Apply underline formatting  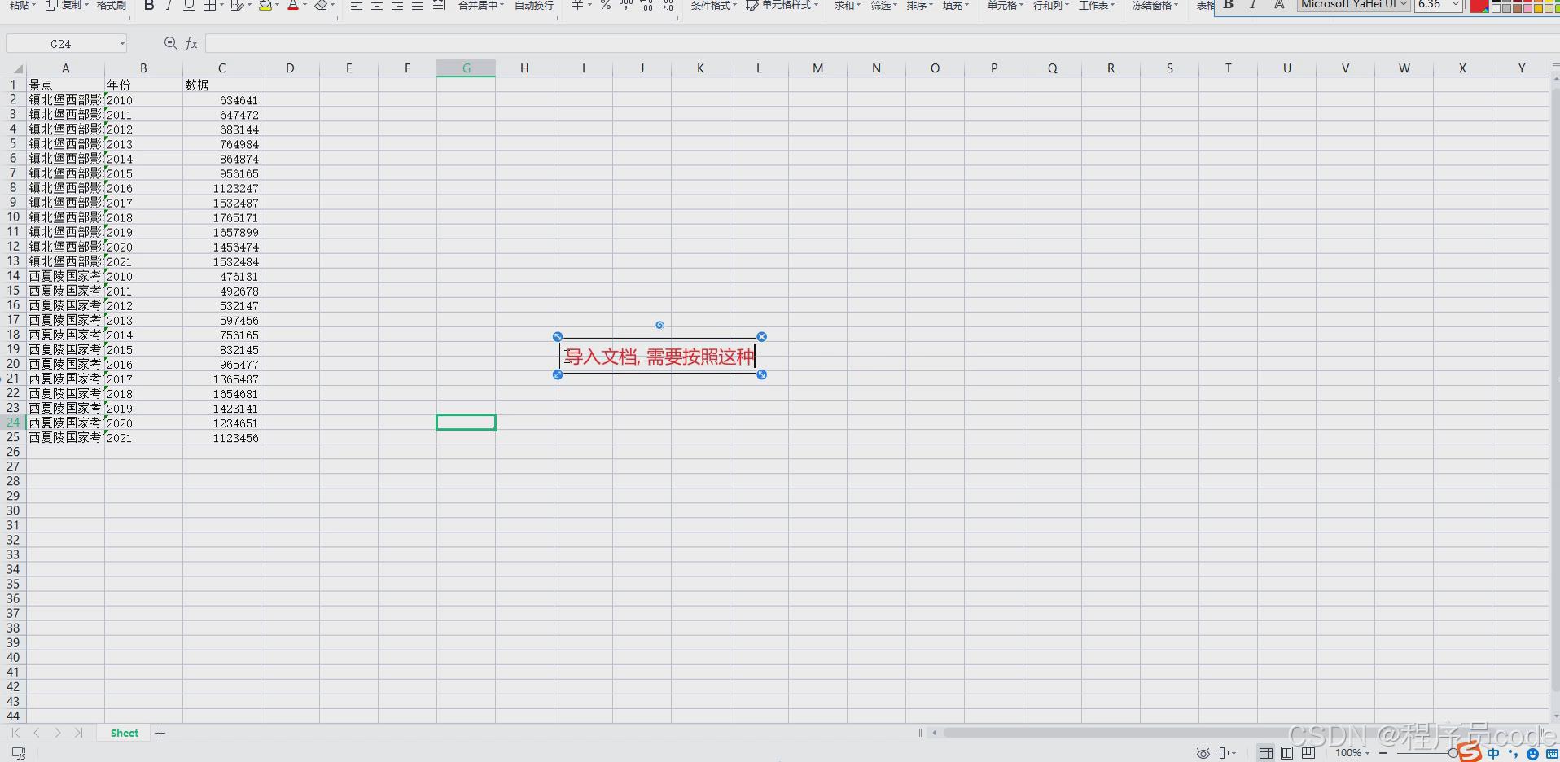point(188,6)
